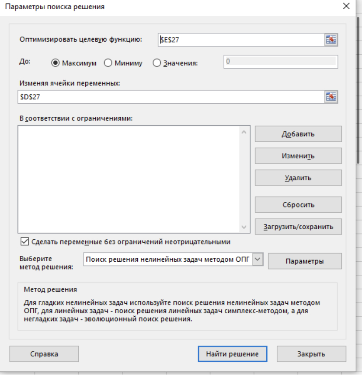Click the Справка help button

tap(44, 354)
